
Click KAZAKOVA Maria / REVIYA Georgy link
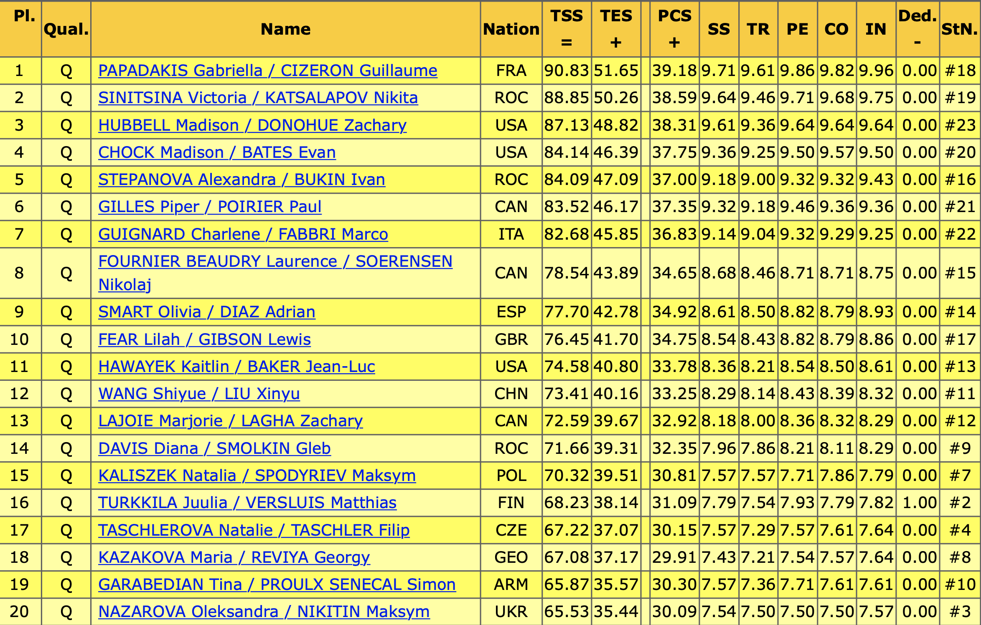(x=234, y=557)
